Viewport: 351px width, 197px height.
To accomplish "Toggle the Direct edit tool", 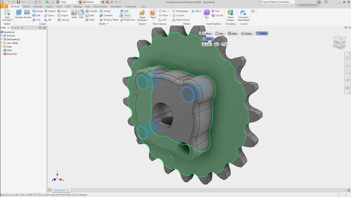I will pos(125,16).
